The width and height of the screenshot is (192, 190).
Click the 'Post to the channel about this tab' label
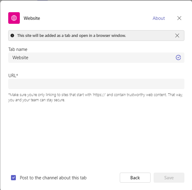tap(53, 178)
